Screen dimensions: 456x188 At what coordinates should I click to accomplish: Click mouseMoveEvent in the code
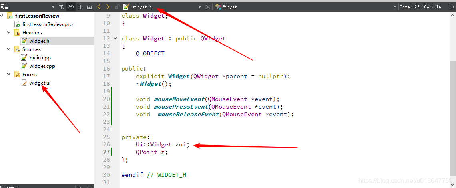coord(179,99)
